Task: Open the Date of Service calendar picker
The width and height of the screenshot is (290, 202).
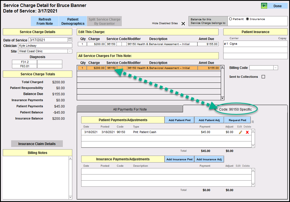Action: coord(70,40)
